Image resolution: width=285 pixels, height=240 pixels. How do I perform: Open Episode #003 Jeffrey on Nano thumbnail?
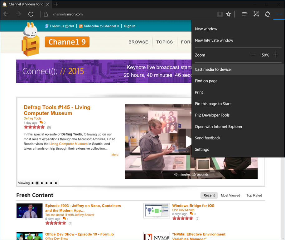click(x=29, y=211)
